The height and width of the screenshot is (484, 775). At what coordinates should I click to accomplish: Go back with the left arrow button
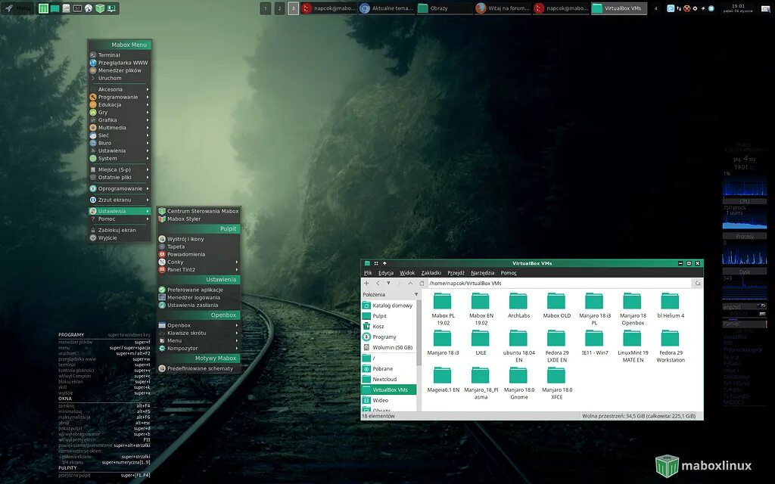pyautogui.click(x=378, y=284)
